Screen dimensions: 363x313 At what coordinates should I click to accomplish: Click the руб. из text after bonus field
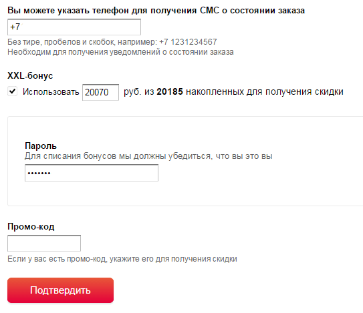(138, 92)
